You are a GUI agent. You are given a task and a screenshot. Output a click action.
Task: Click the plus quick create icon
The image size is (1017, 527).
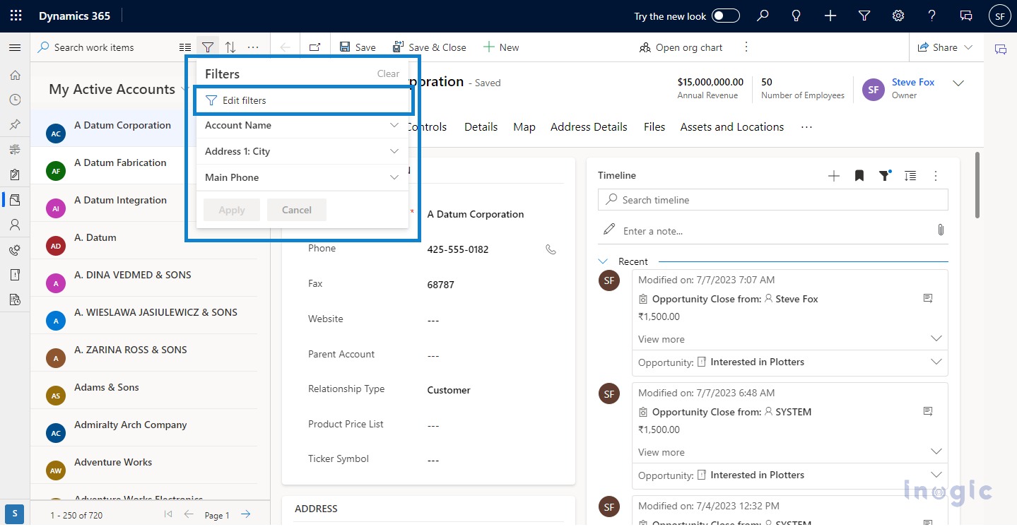point(830,16)
